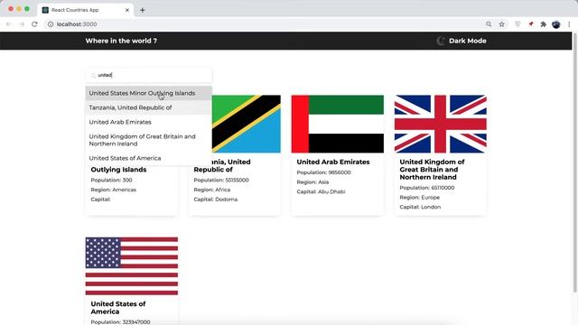Open the red pin extension icon

pos(531,24)
